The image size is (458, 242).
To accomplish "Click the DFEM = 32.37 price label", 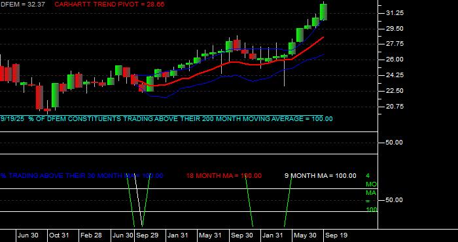I will point(22,5).
